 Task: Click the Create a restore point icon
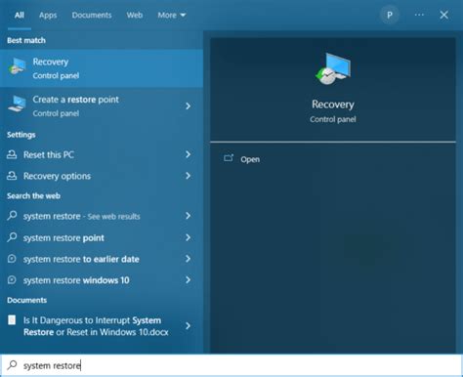(17, 105)
